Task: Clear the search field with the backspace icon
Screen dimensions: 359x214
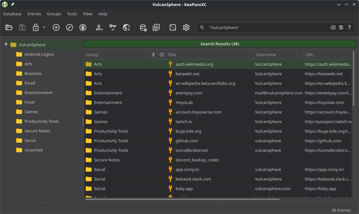Action: (x=333, y=27)
